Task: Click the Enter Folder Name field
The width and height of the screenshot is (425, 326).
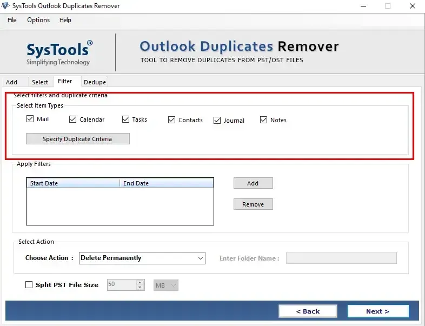Action: (x=341, y=258)
